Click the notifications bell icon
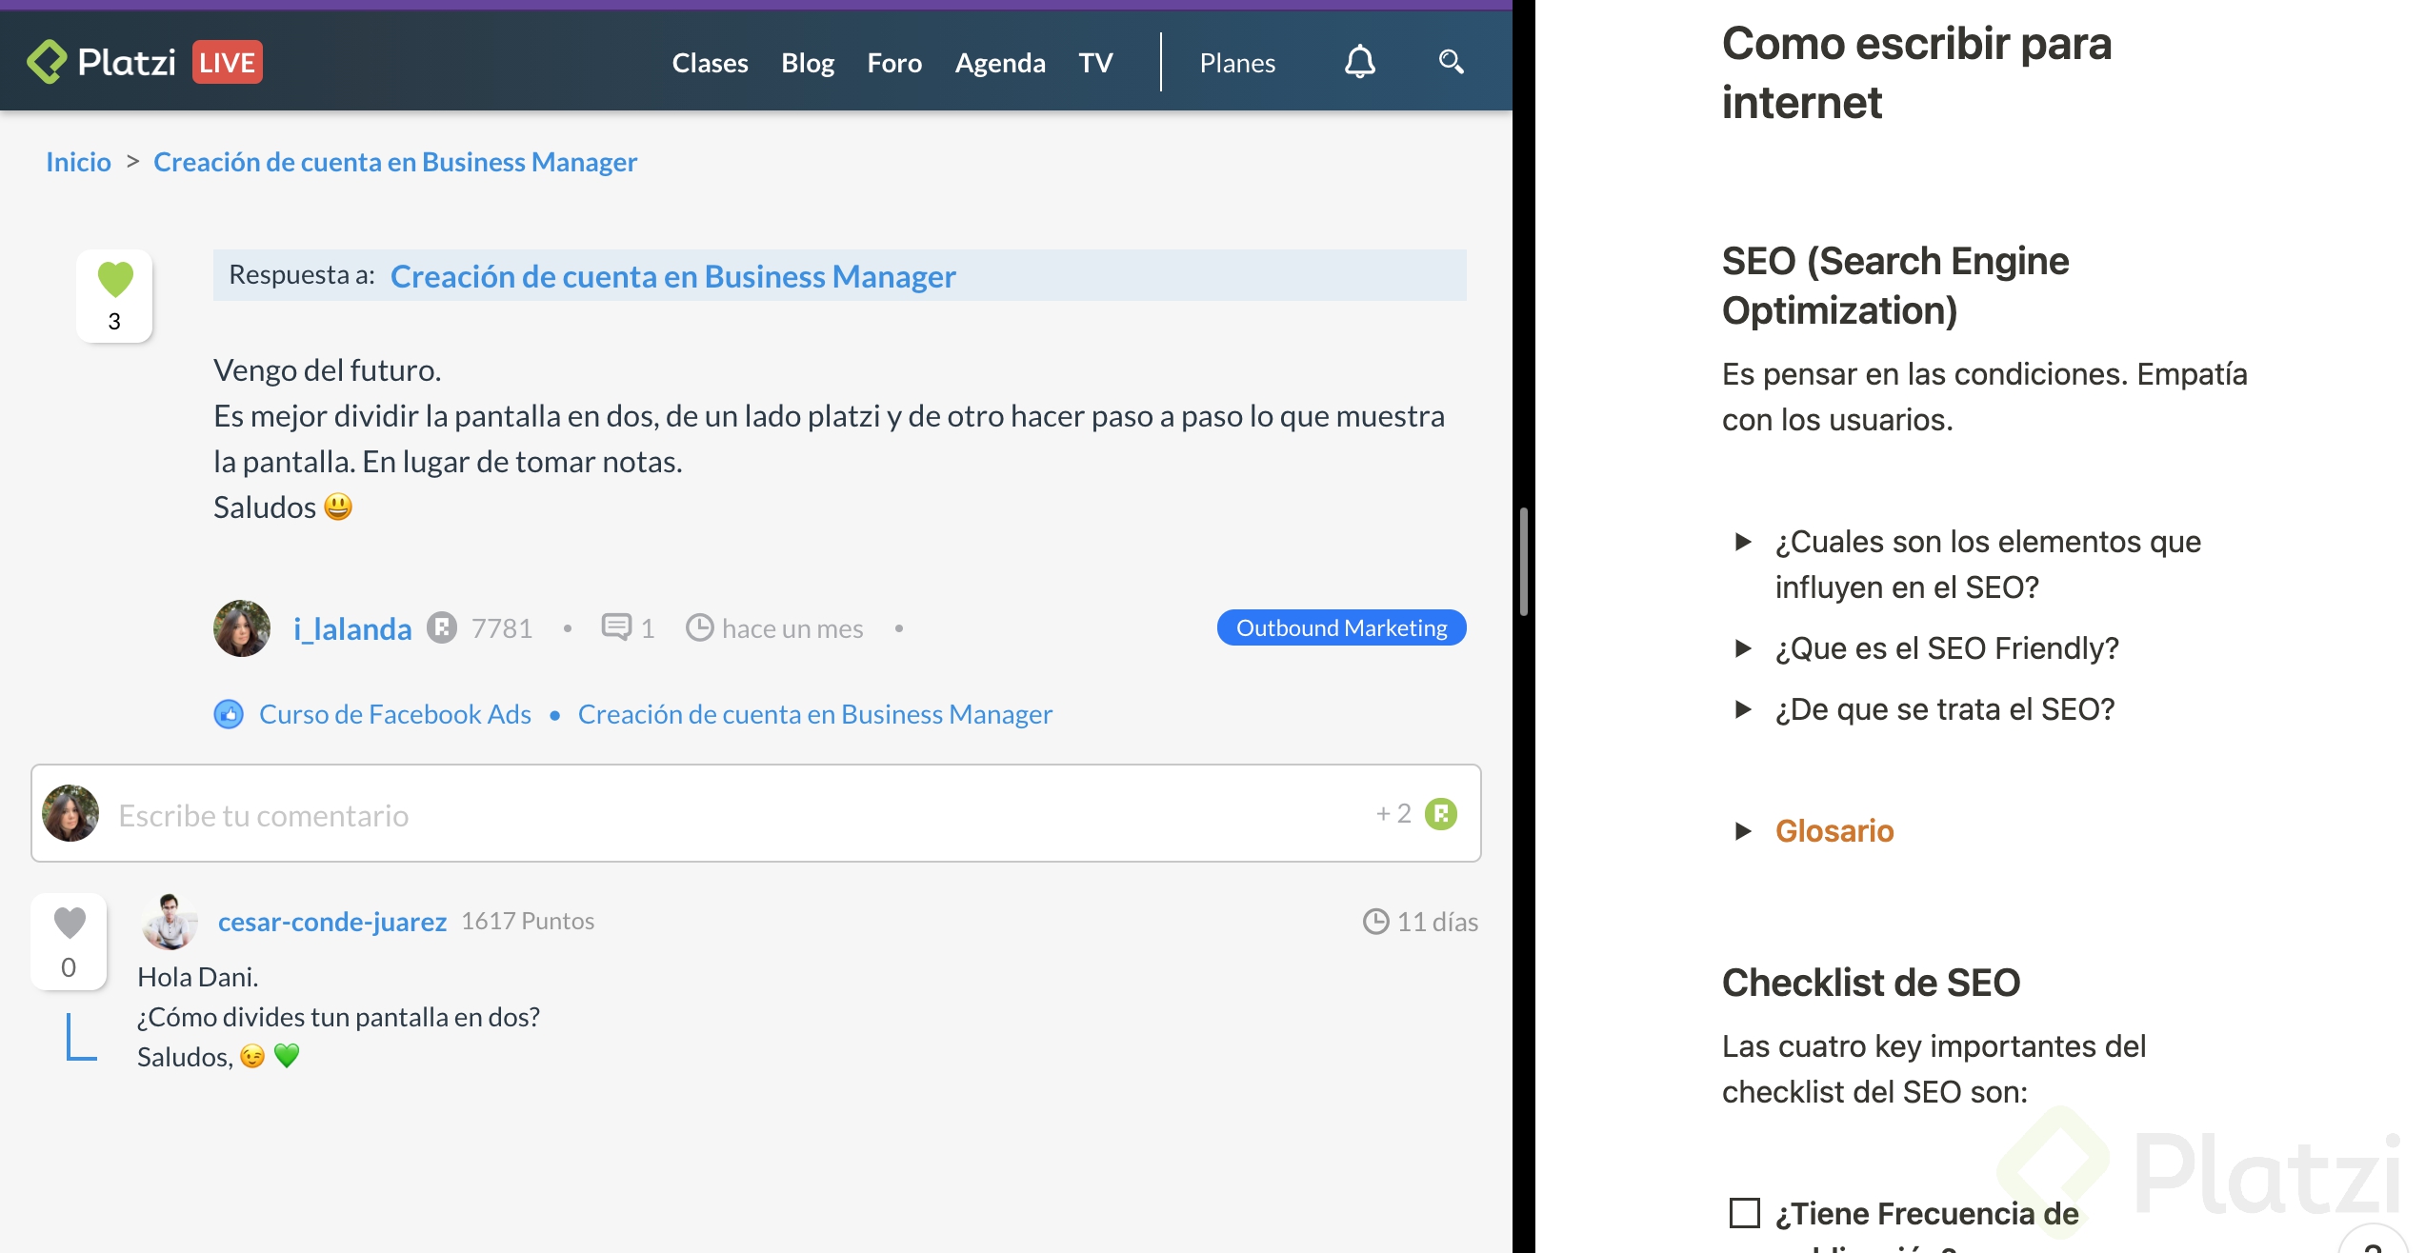Screen dimensions: 2425x1253 pyautogui.click(x=1359, y=63)
